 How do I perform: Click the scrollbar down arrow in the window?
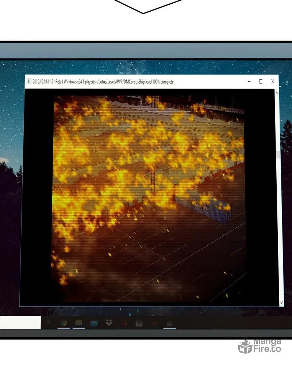281,303
